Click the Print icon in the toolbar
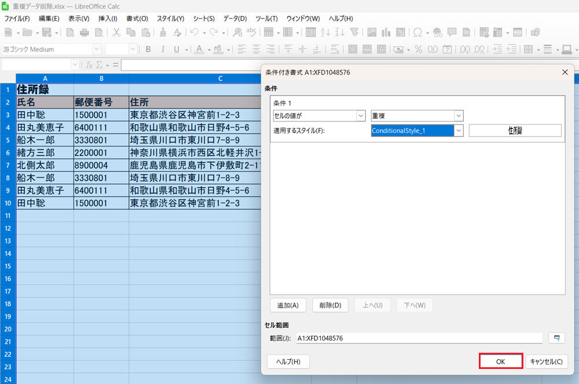579x384 pixels. pos(85,32)
